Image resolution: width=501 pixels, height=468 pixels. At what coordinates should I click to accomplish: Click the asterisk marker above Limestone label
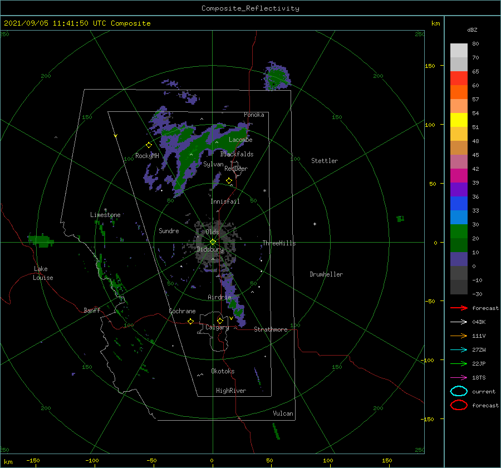pos(105,210)
